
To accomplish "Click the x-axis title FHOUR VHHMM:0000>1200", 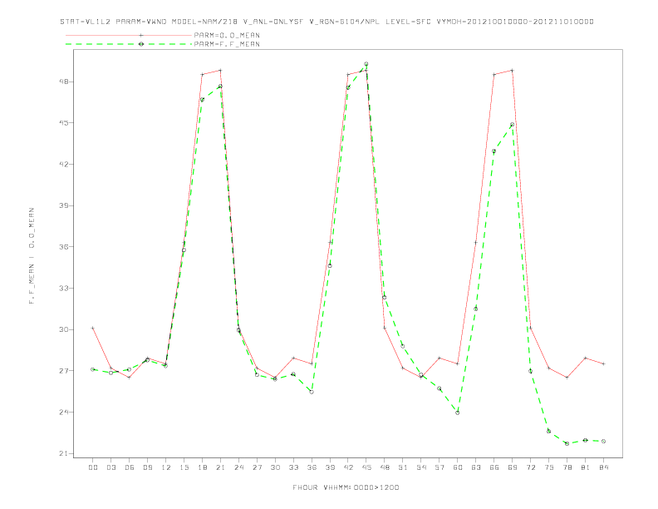I will pos(346,487).
